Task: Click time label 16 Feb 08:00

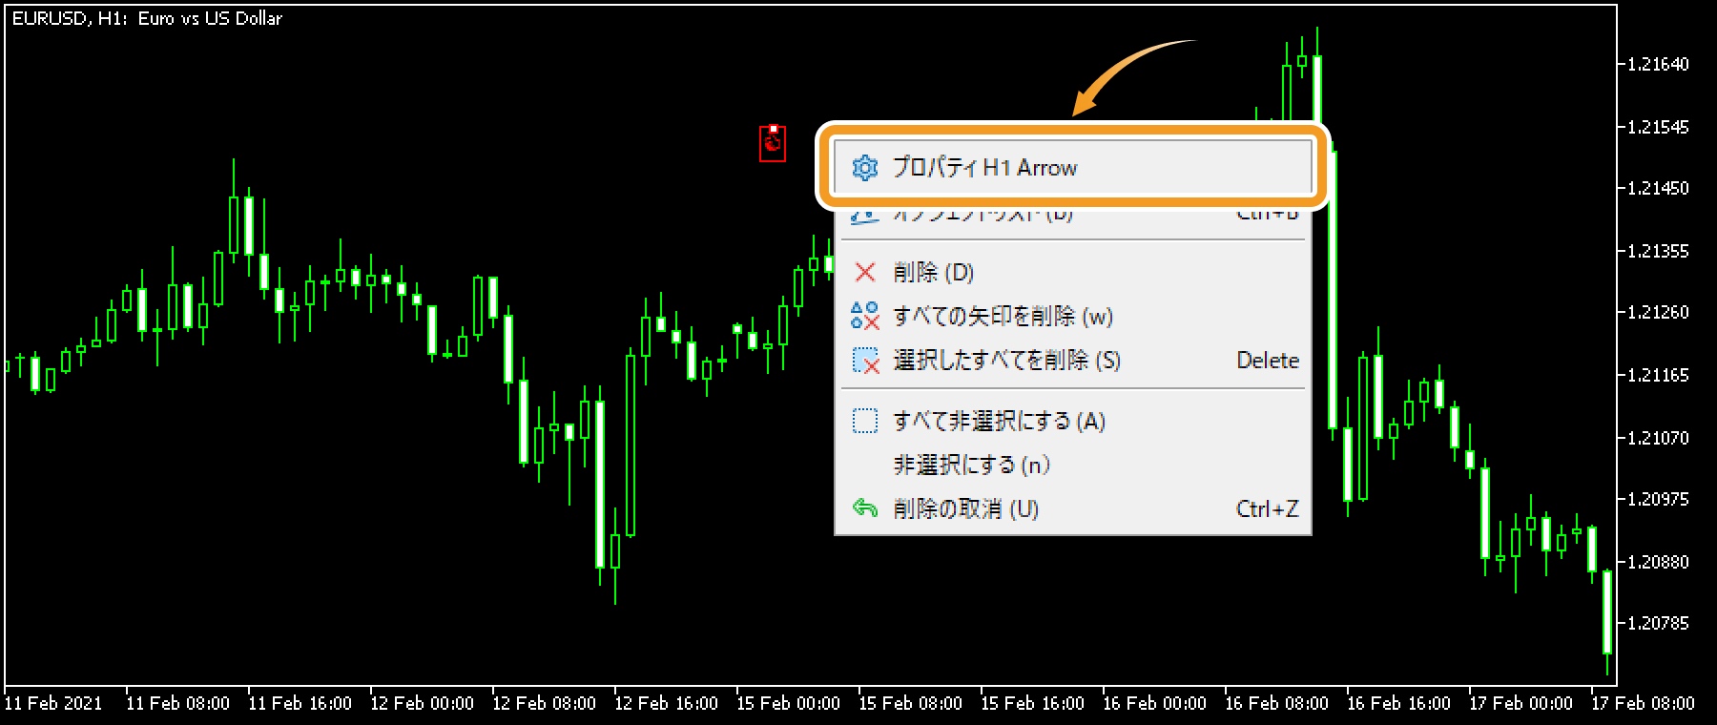Action: 1277,703
